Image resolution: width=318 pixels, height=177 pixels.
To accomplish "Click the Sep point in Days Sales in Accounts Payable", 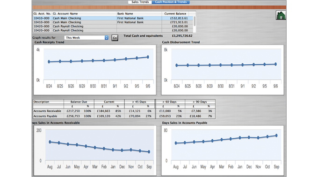I will click(x=276, y=136).
